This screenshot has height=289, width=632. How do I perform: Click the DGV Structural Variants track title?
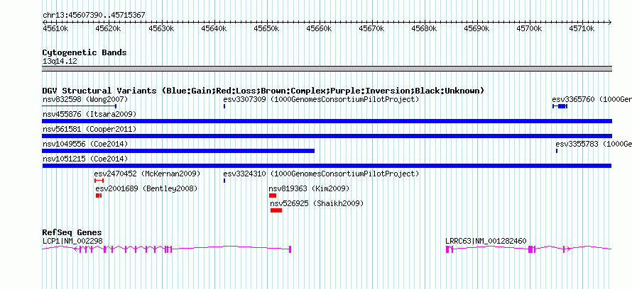[263, 91]
